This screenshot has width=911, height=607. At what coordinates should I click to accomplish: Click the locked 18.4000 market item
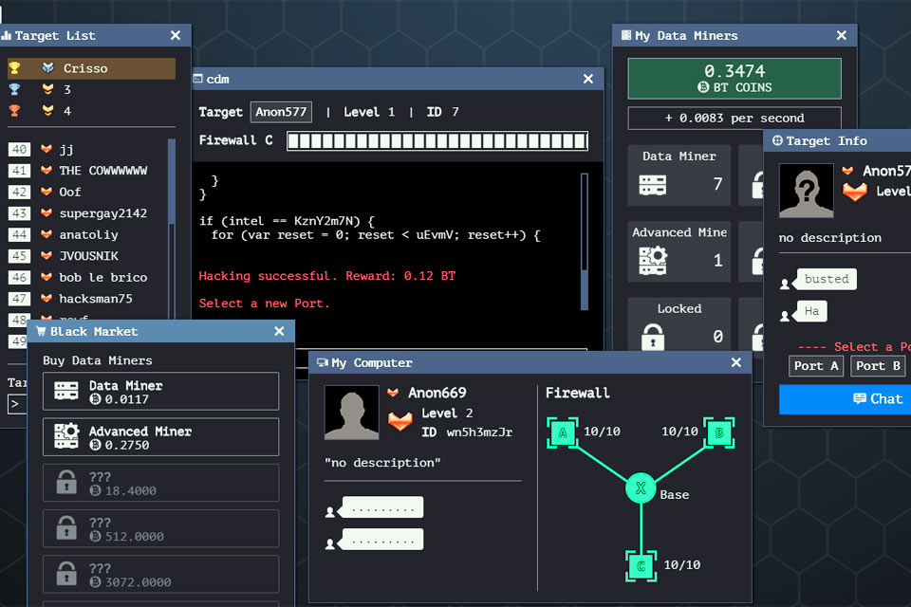click(160, 483)
